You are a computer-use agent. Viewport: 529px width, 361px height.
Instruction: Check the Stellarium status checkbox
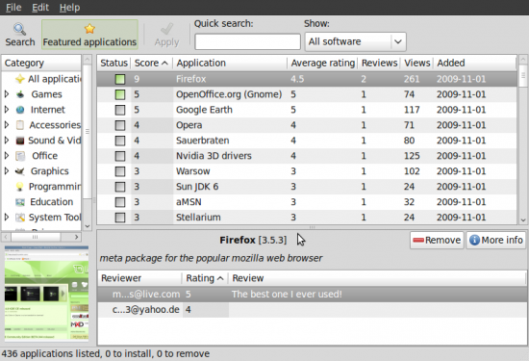pyautogui.click(x=120, y=218)
